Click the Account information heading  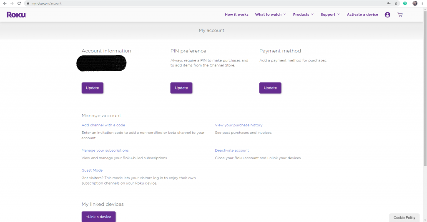point(106,51)
